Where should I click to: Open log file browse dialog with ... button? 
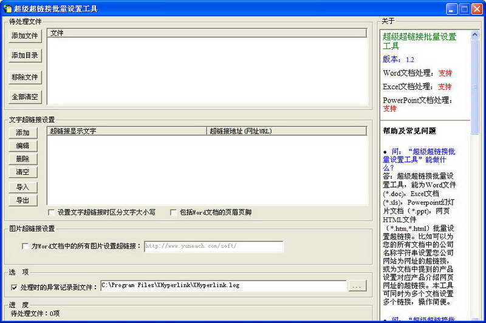357,286
